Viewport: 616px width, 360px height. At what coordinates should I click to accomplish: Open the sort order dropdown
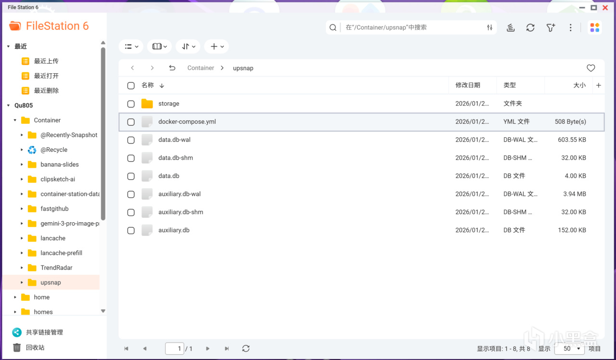pyautogui.click(x=188, y=46)
